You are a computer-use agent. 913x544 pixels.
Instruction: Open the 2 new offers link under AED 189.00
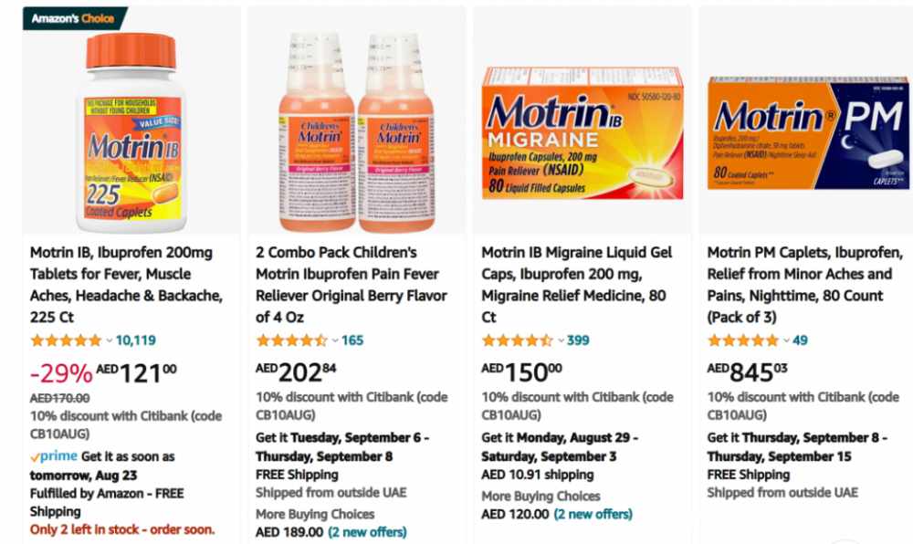[x=367, y=532]
